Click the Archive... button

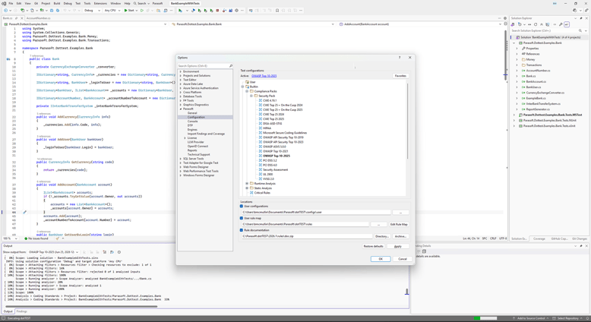(x=400, y=236)
